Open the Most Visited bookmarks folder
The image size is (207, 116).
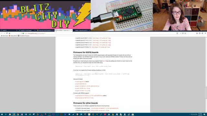pos(5,36)
